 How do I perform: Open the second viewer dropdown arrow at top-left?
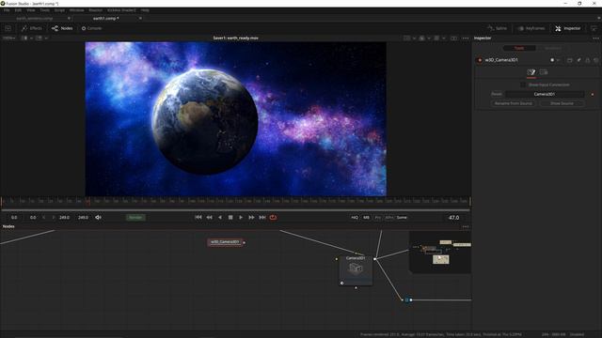[46, 38]
